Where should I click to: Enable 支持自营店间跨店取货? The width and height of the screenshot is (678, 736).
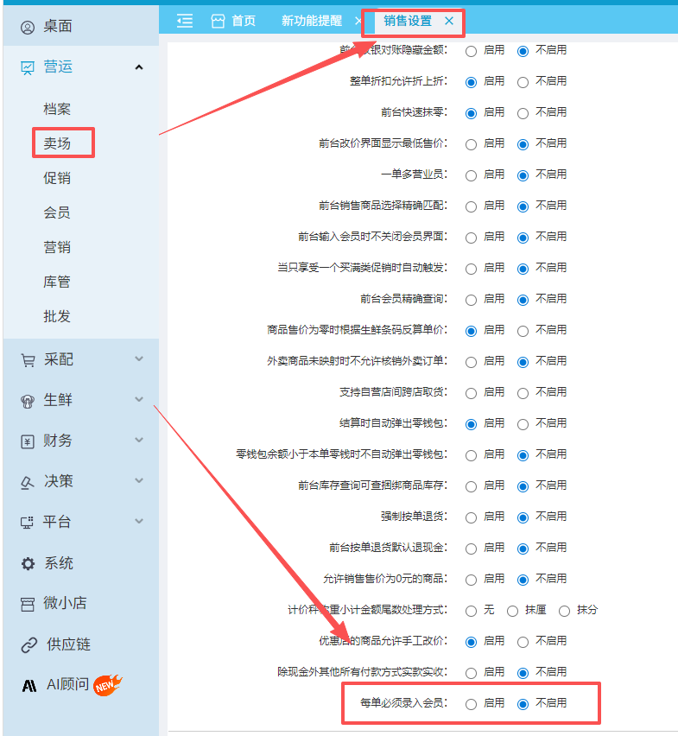point(471,393)
